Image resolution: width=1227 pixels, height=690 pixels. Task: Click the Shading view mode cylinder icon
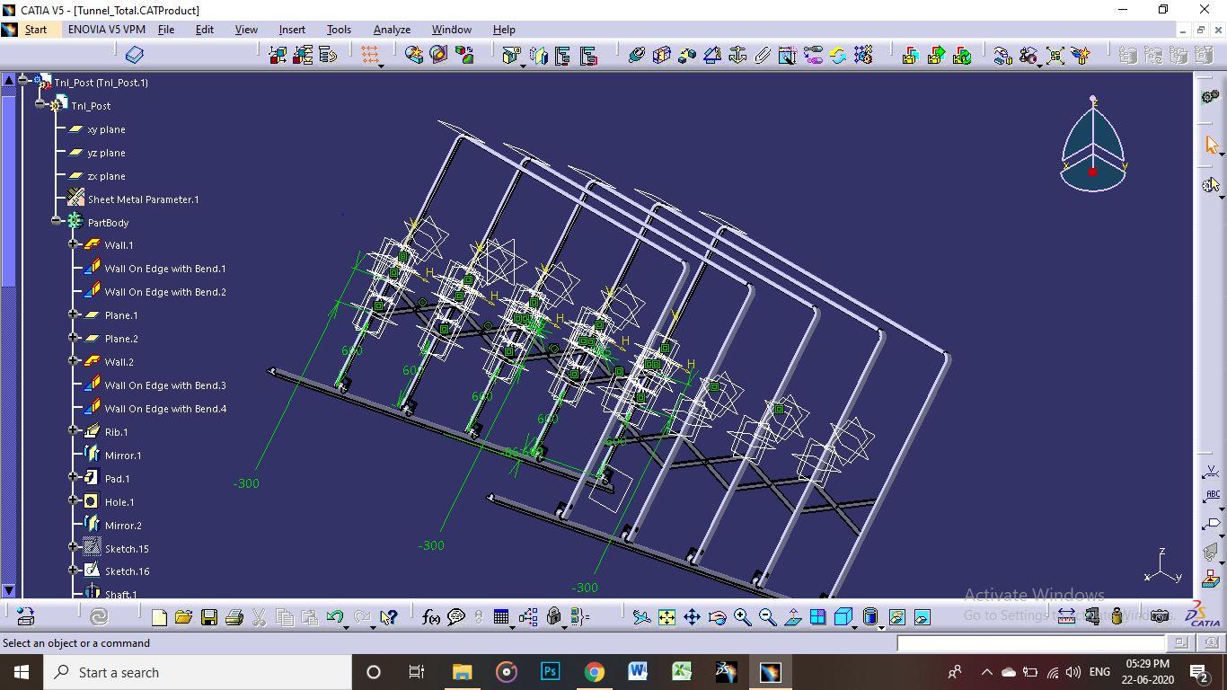tap(870, 617)
